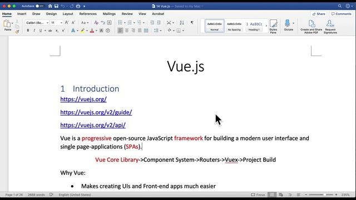Image resolution: width=356 pixels, height=200 pixels.
Task: Click the Save icon in title bar
Action: pyautogui.click(x=56, y=6)
